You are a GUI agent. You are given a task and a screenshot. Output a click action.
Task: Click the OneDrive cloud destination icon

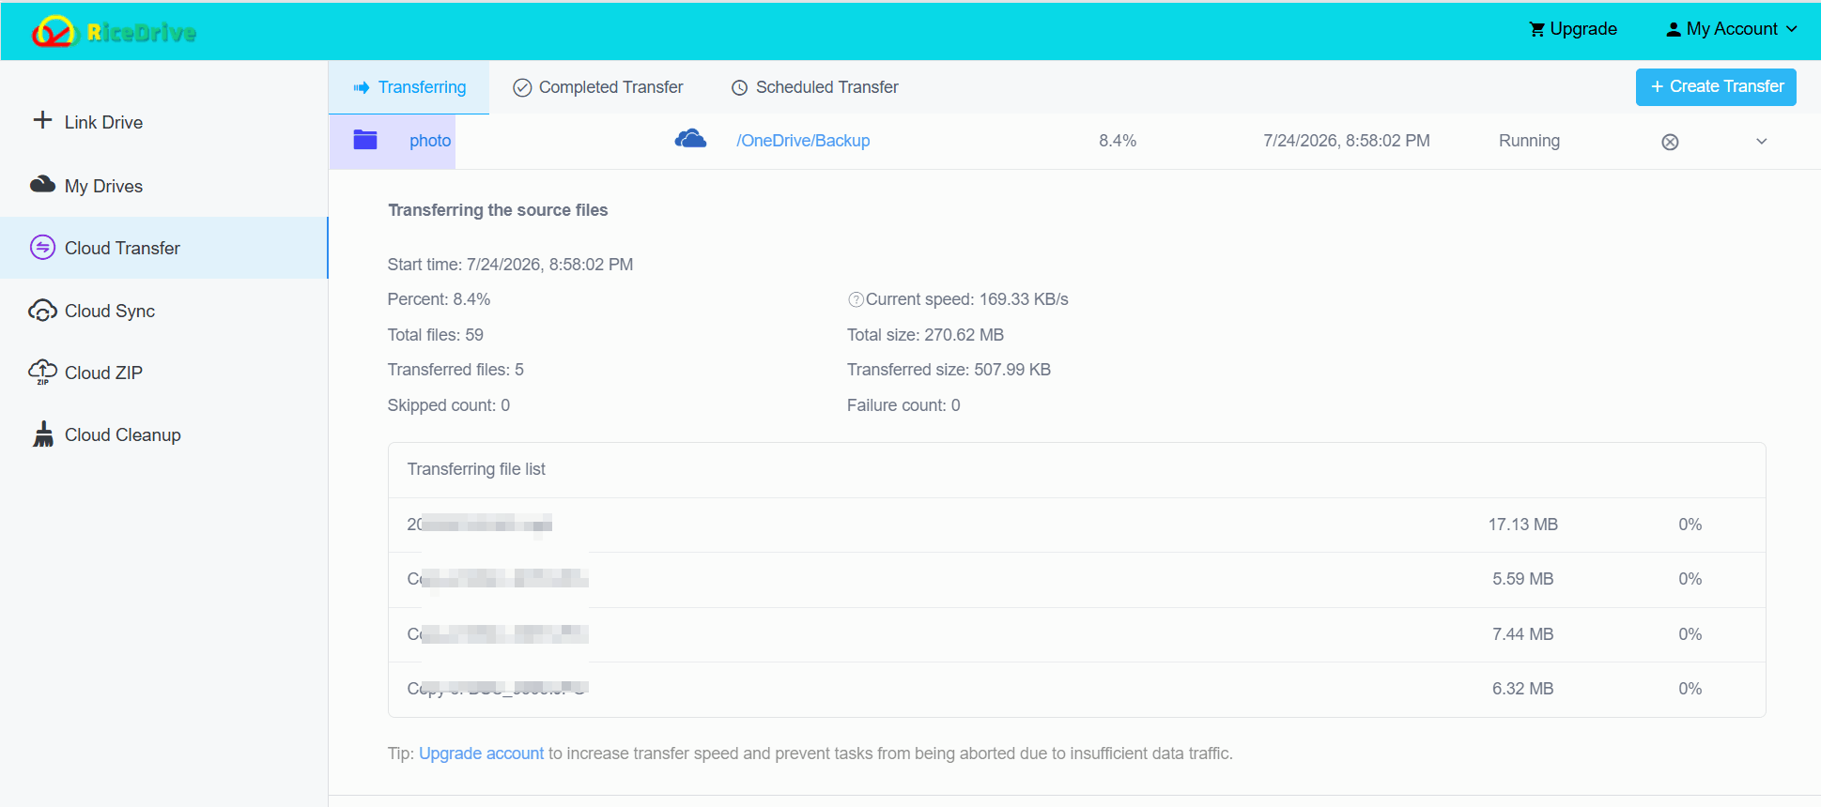pyautogui.click(x=690, y=139)
